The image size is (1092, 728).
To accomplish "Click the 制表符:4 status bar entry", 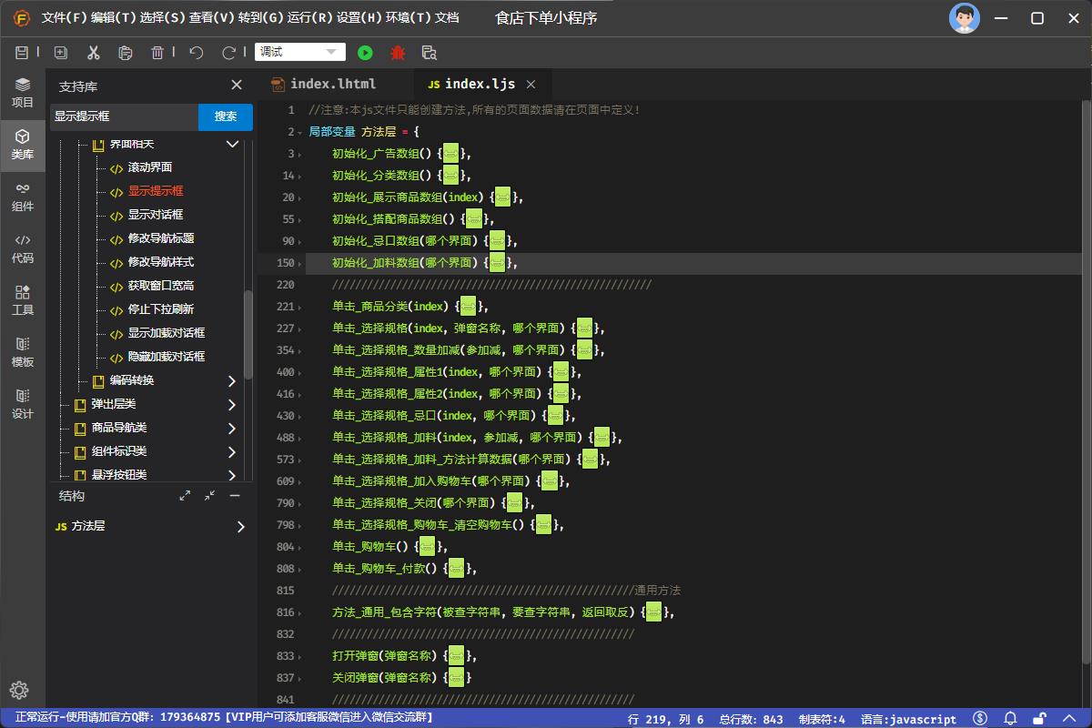I will 822,718.
